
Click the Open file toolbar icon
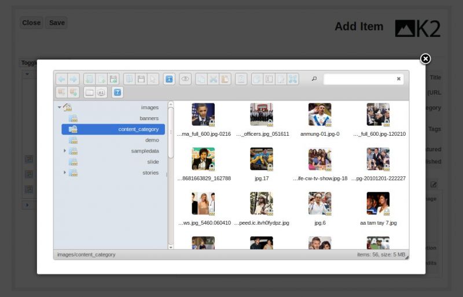[x=129, y=79]
